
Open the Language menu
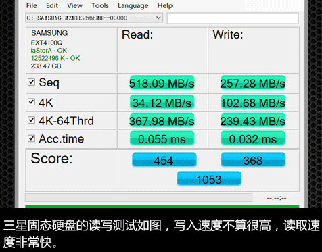pos(133,5)
